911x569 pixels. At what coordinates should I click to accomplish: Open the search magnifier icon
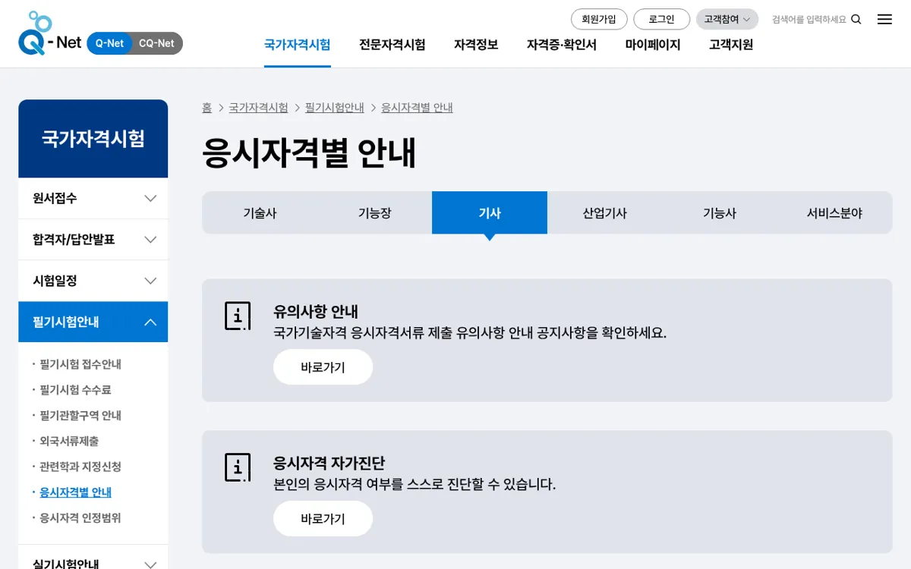(x=856, y=20)
